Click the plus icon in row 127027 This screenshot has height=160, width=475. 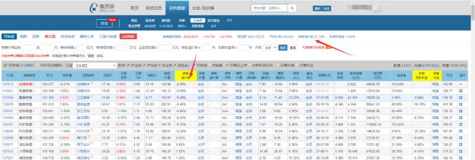click(x=460, y=157)
